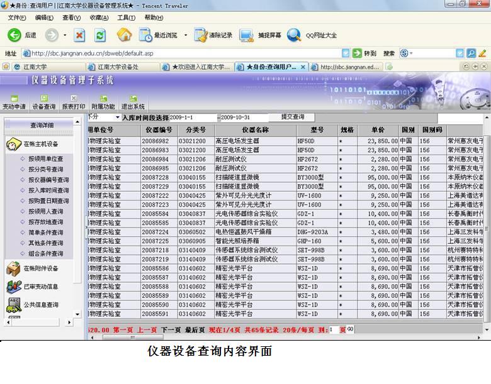The height and width of the screenshot is (384, 491).
Task: Select 在帐附件设备 sidebar icon
Action: [14, 268]
